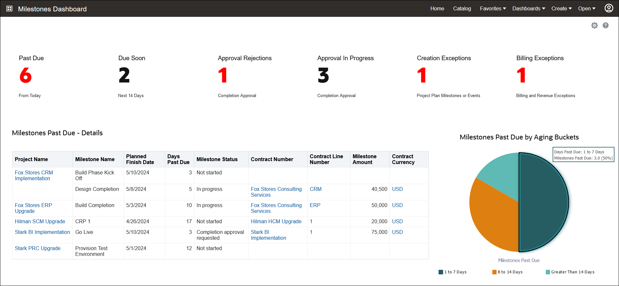Open Fox Stores ERP Upgrade project
This screenshot has height=286, width=619.
tap(33, 208)
